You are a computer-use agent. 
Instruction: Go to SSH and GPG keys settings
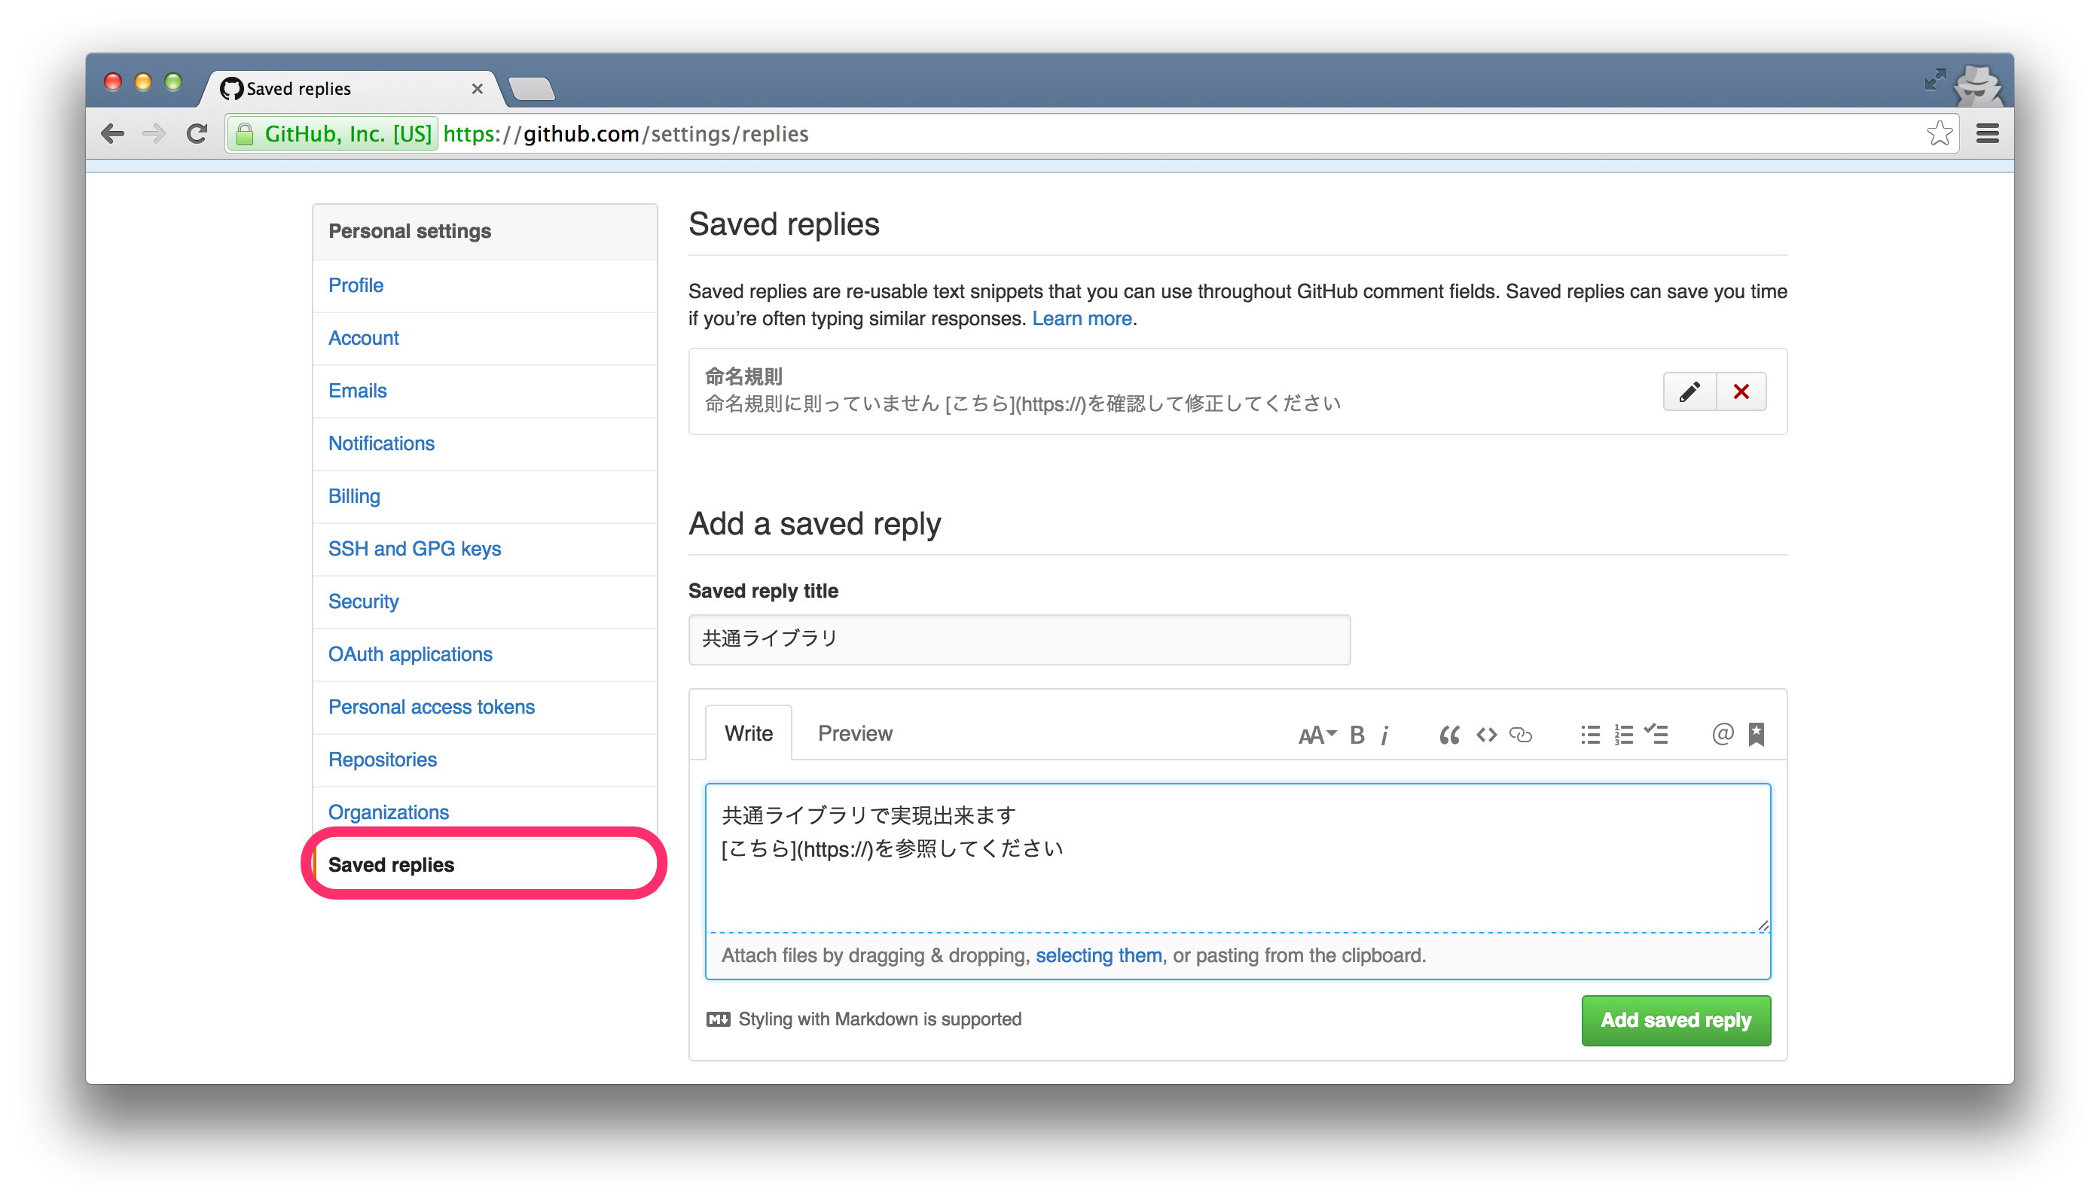414,549
